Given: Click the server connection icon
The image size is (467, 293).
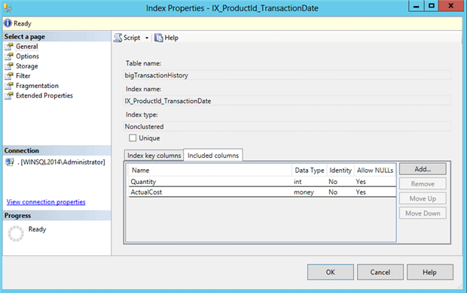Looking at the screenshot, I should (x=10, y=162).
